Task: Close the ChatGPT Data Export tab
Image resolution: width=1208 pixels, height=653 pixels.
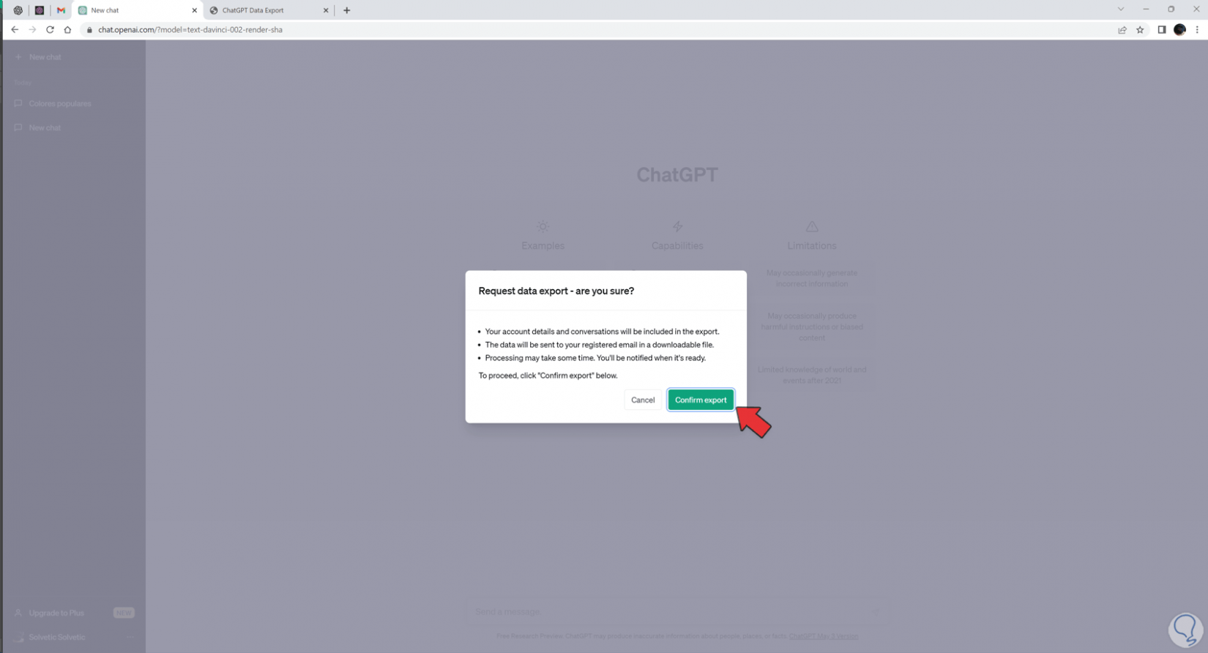Action: pyautogui.click(x=326, y=10)
